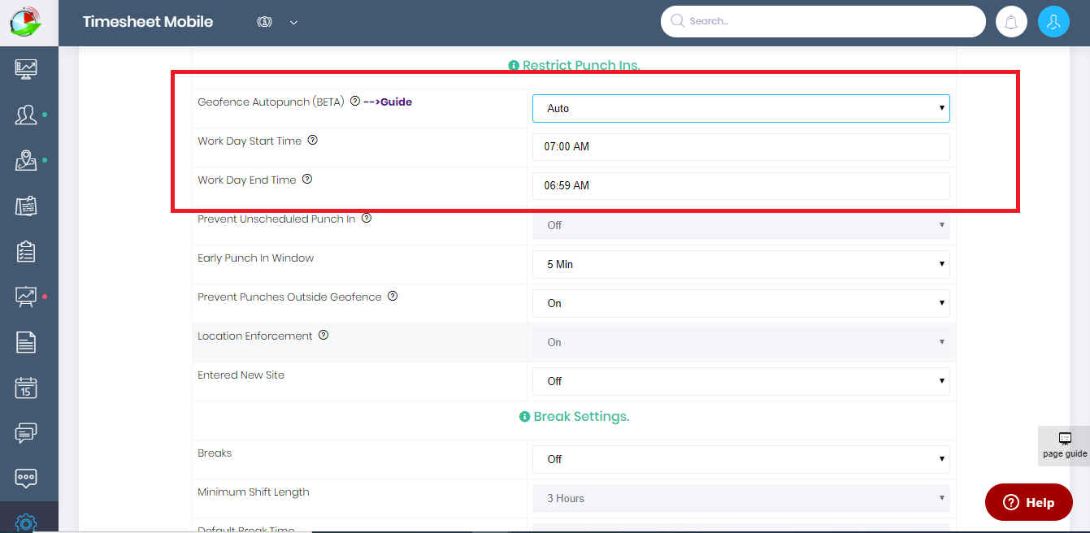
Task: Focus the Search field
Action: click(x=823, y=22)
